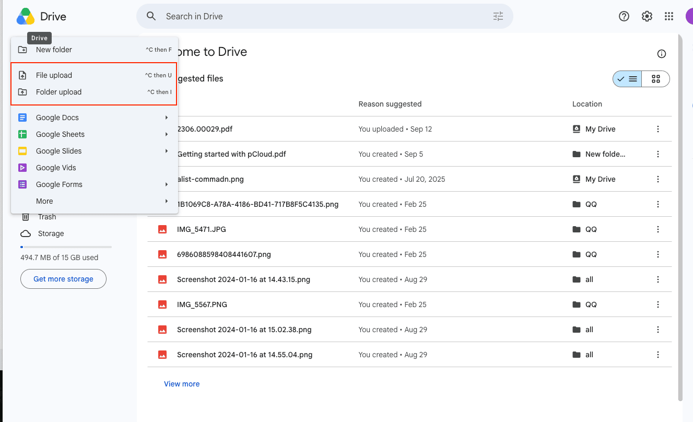This screenshot has width=693, height=422.
Task: Open file 6986088598408441607.png
Action: 224,254
